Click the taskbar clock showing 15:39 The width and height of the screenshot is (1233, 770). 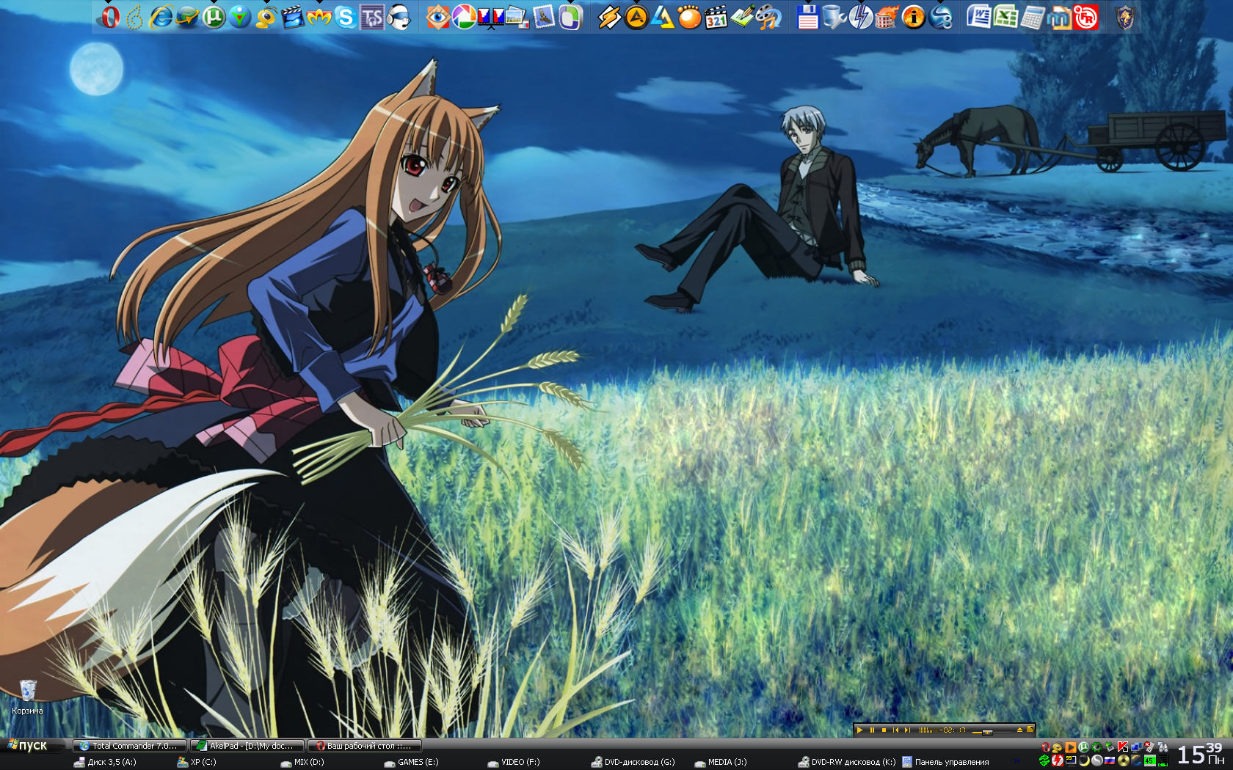pyautogui.click(x=1201, y=755)
